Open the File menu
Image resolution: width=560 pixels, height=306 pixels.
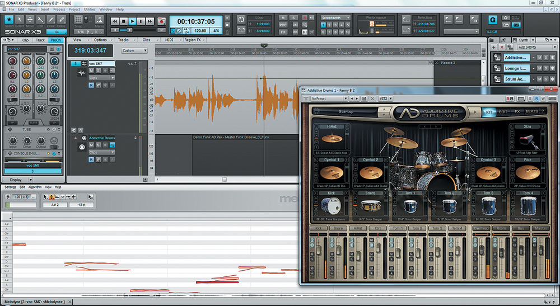click(x=11, y=10)
